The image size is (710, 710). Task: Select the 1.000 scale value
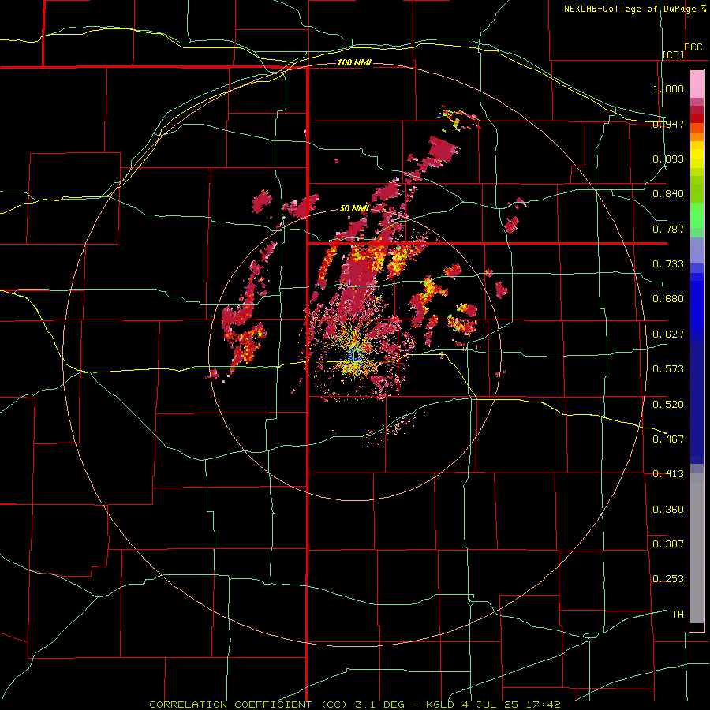(x=668, y=88)
